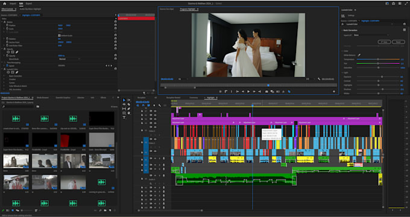Viewport: 410px width, 217px height.
Task: Open the Blend Mode Normal dropdown
Action: pos(69,59)
